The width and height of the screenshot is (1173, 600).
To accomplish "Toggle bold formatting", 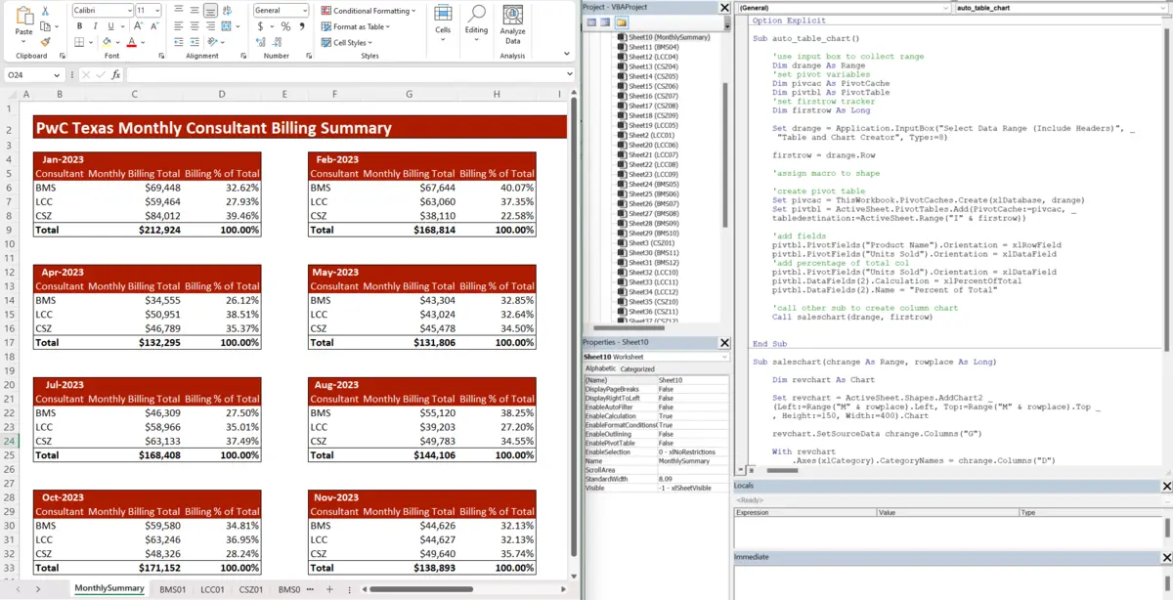I will (80, 26).
